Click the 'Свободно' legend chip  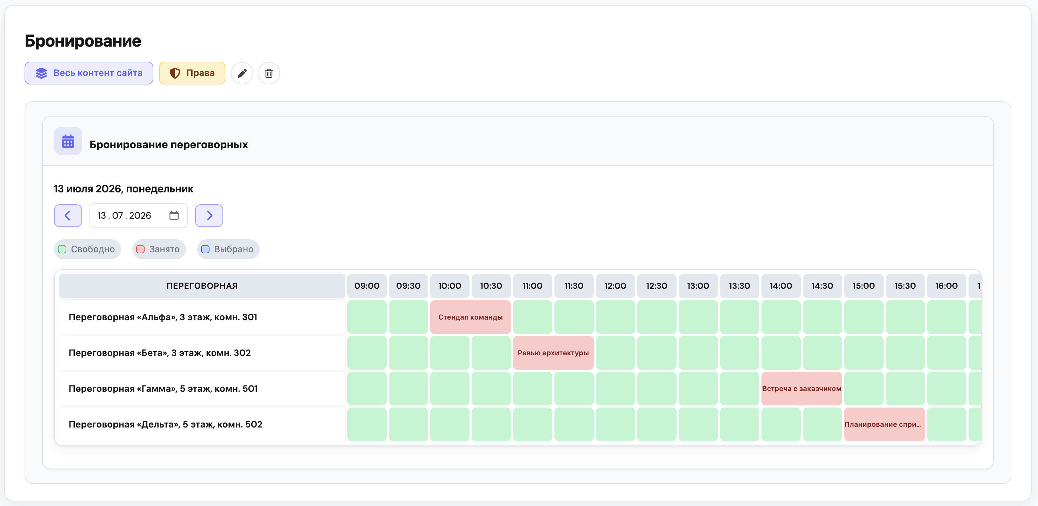pos(87,249)
